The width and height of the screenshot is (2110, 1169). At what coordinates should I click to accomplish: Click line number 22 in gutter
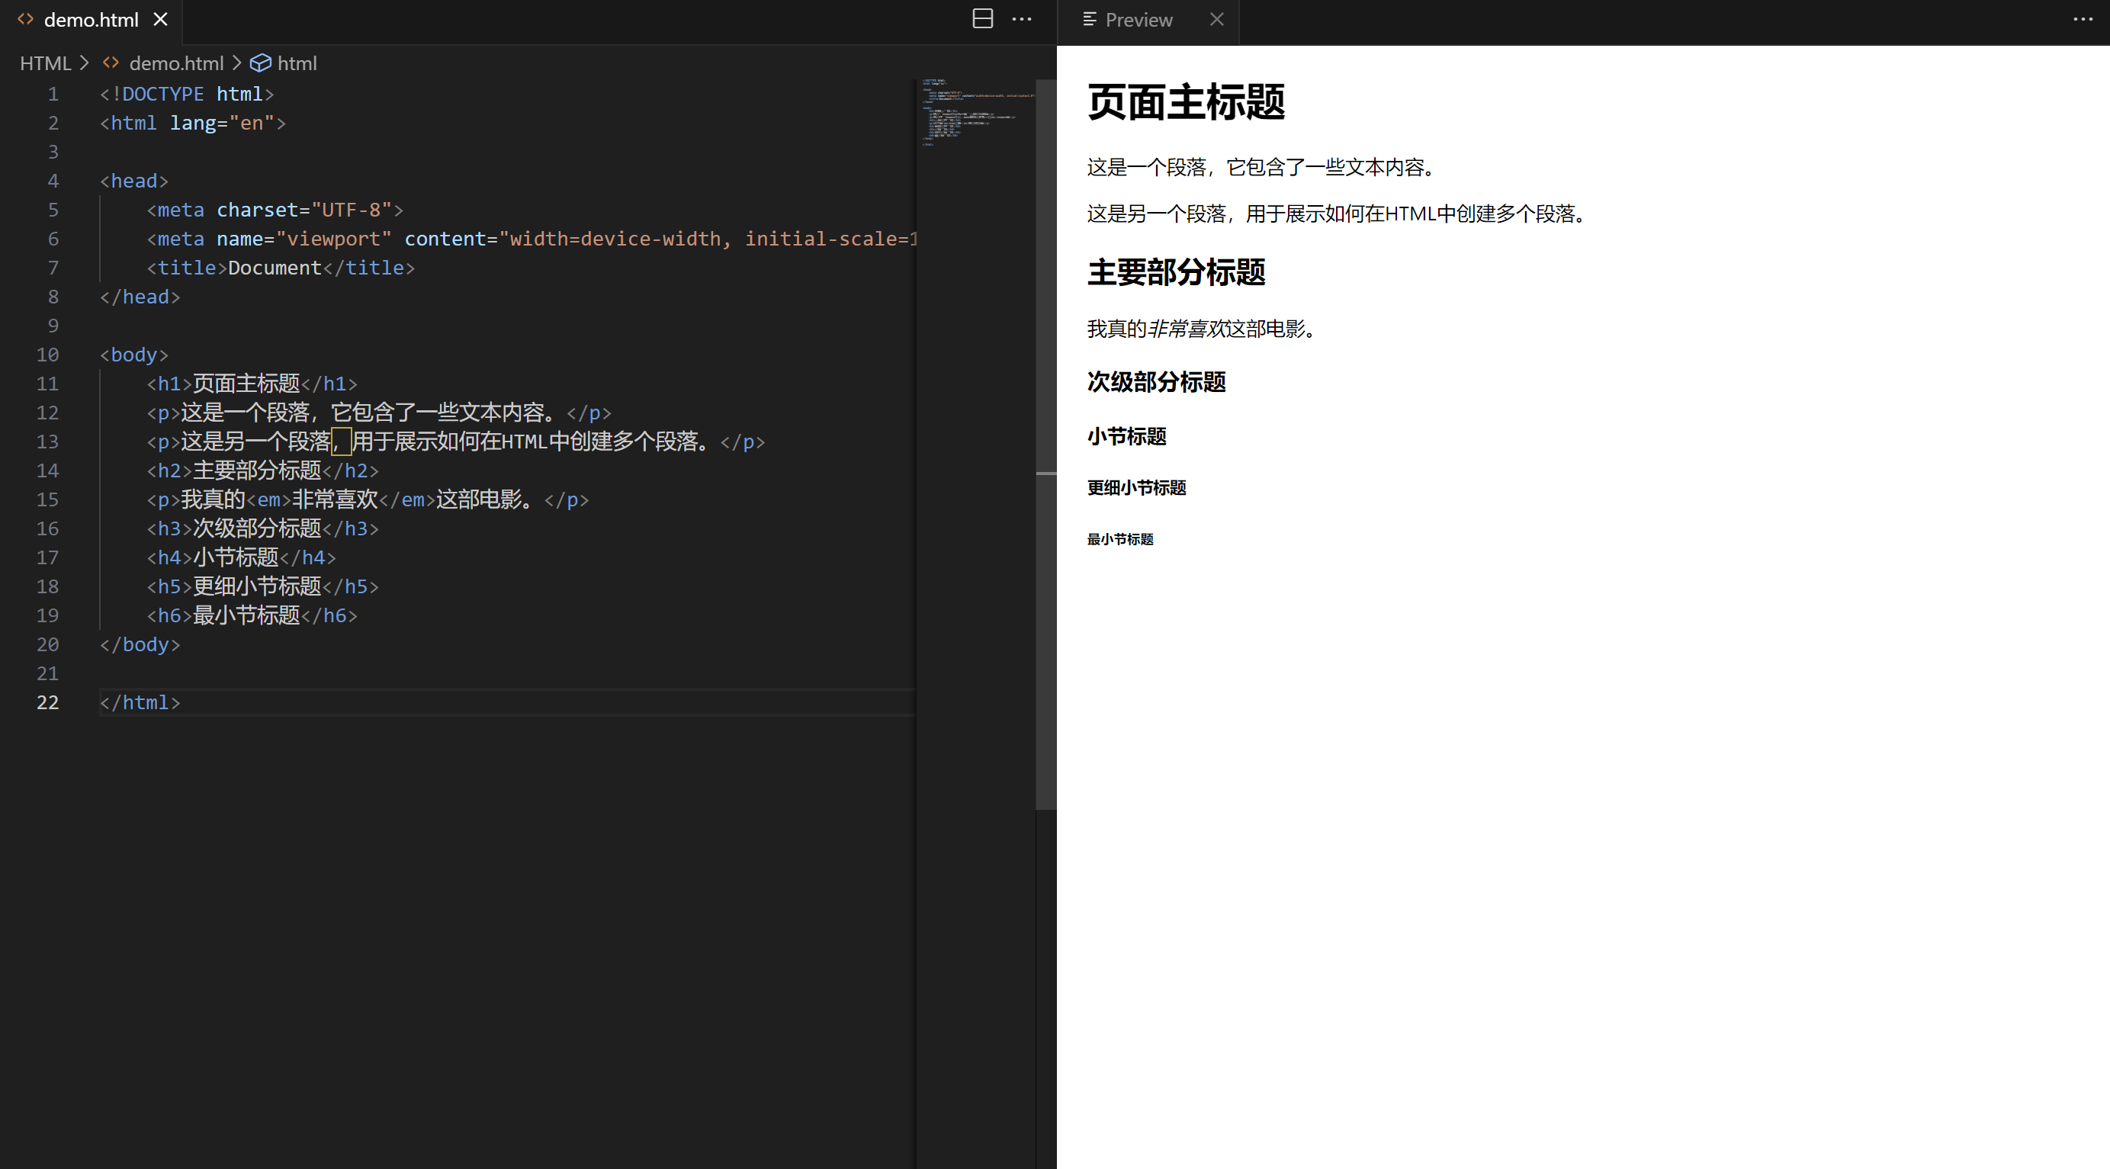[x=47, y=702]
